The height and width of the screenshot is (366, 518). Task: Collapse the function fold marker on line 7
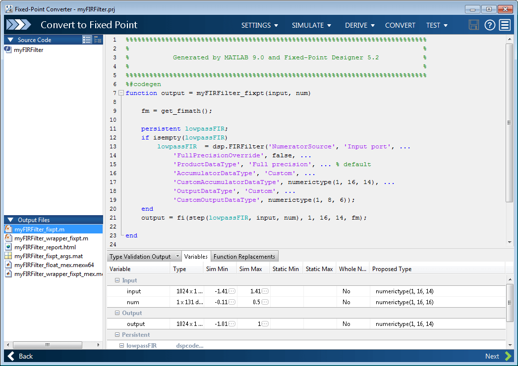(121, 93)
